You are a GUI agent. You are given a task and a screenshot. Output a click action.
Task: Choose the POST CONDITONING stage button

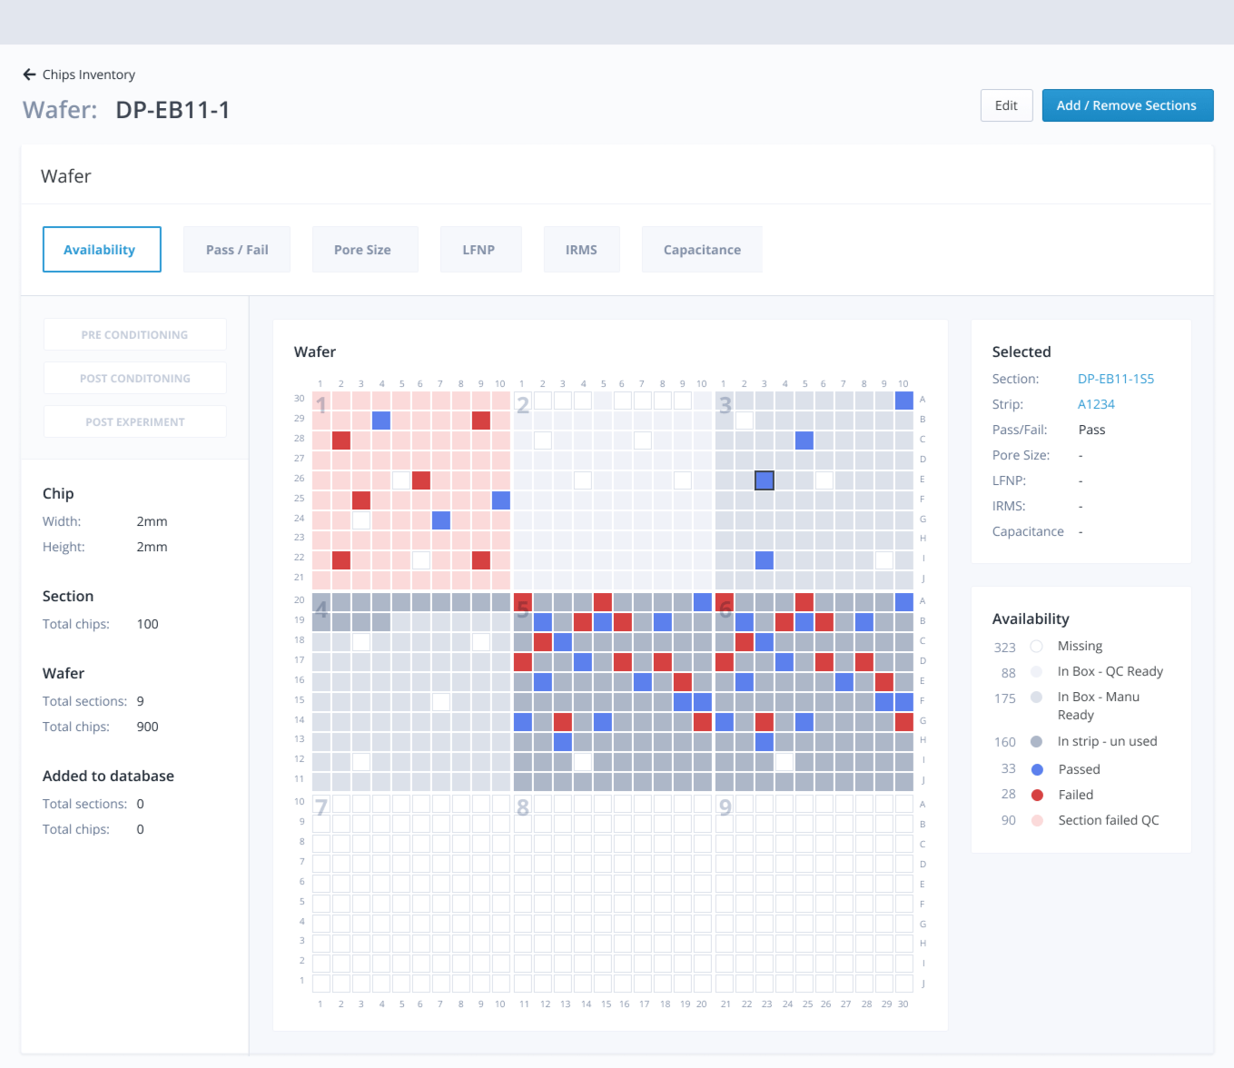click(135, 378)
